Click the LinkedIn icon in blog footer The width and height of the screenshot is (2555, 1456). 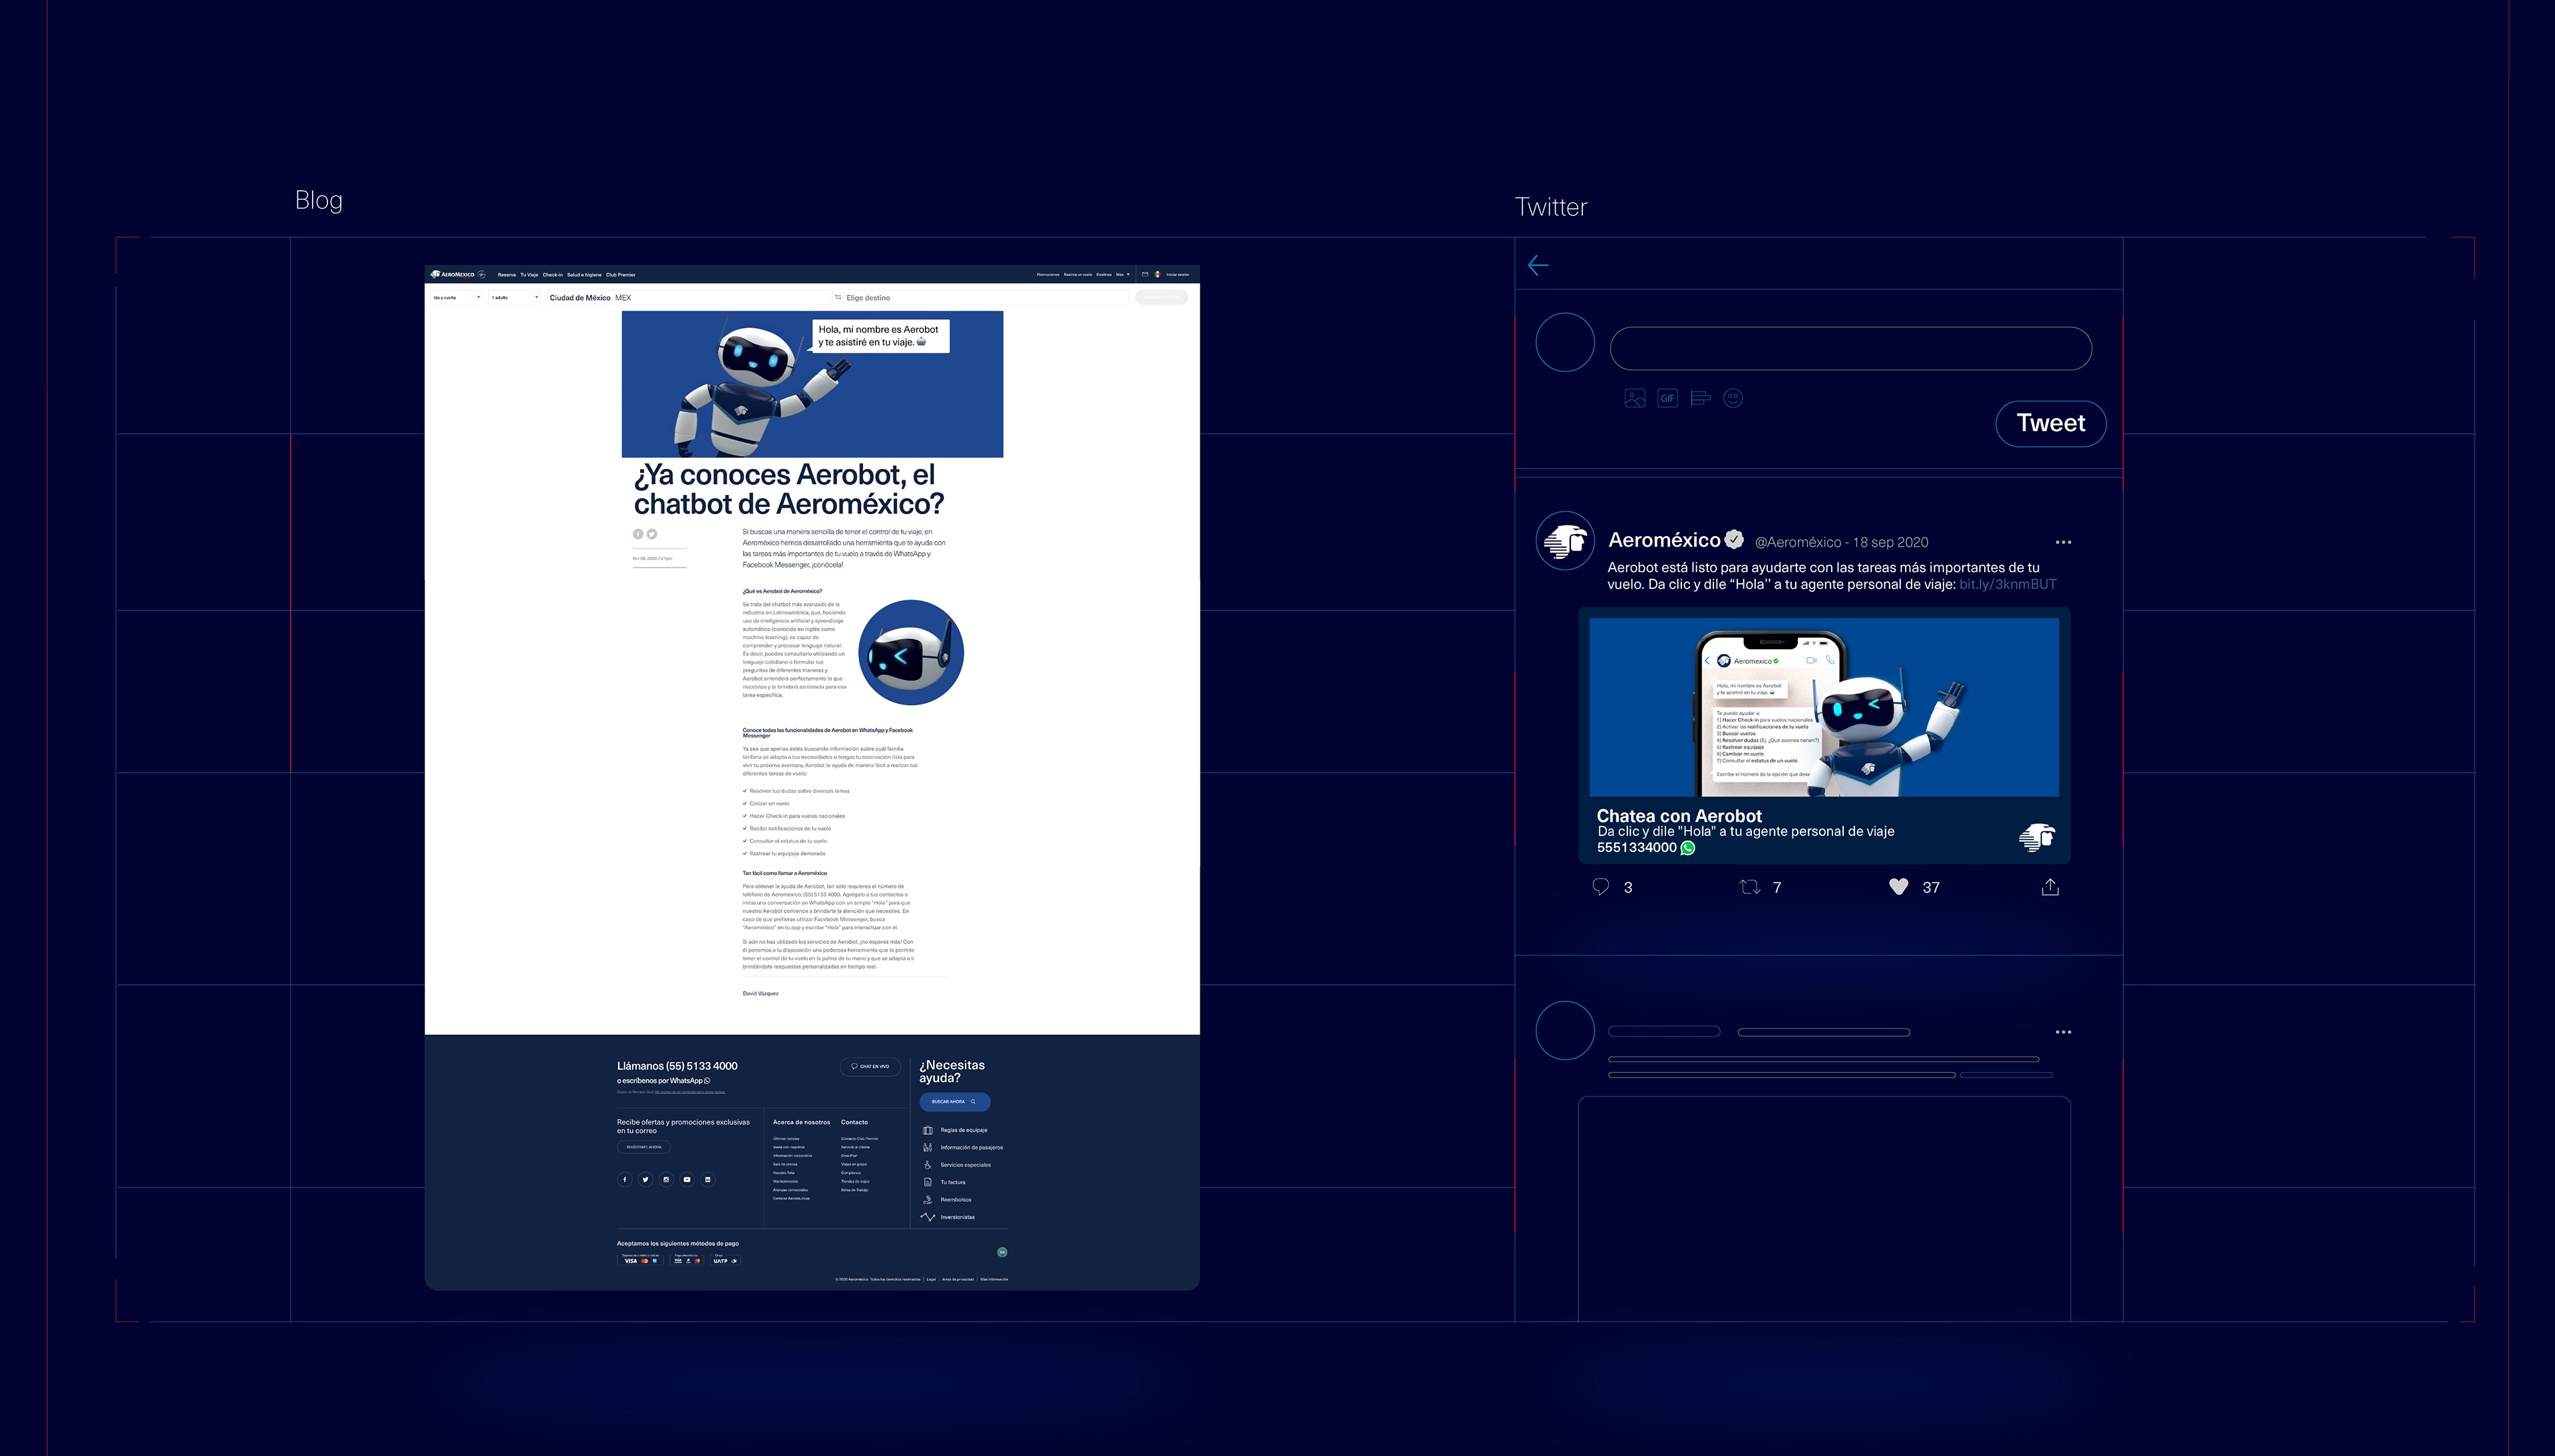[708, 1179]
